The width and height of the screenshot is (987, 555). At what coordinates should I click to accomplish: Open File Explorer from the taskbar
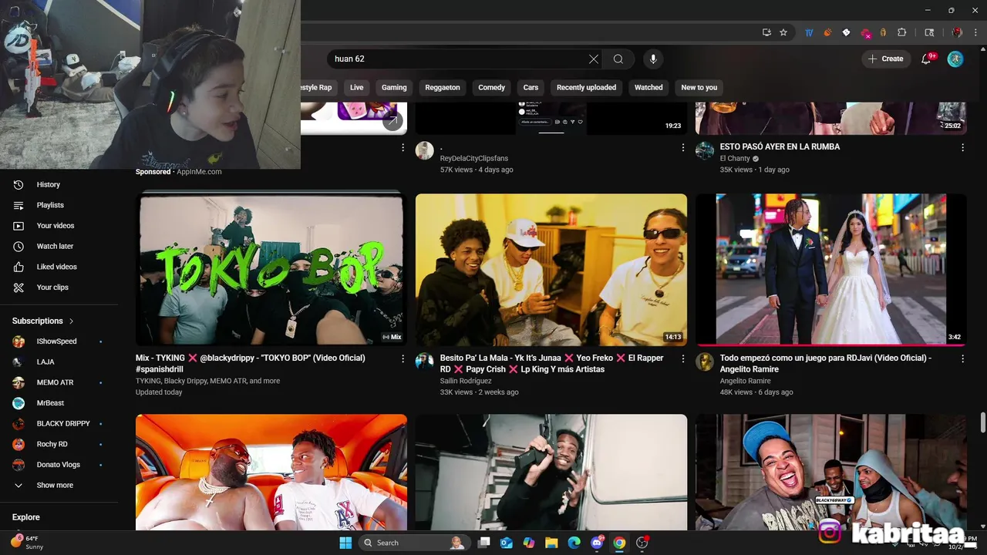(551, 543)
